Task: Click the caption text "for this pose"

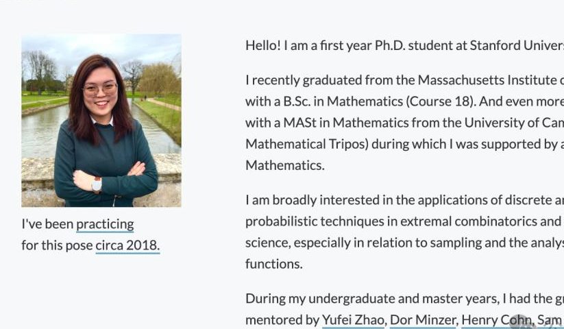Action: (x=56, y=245)
